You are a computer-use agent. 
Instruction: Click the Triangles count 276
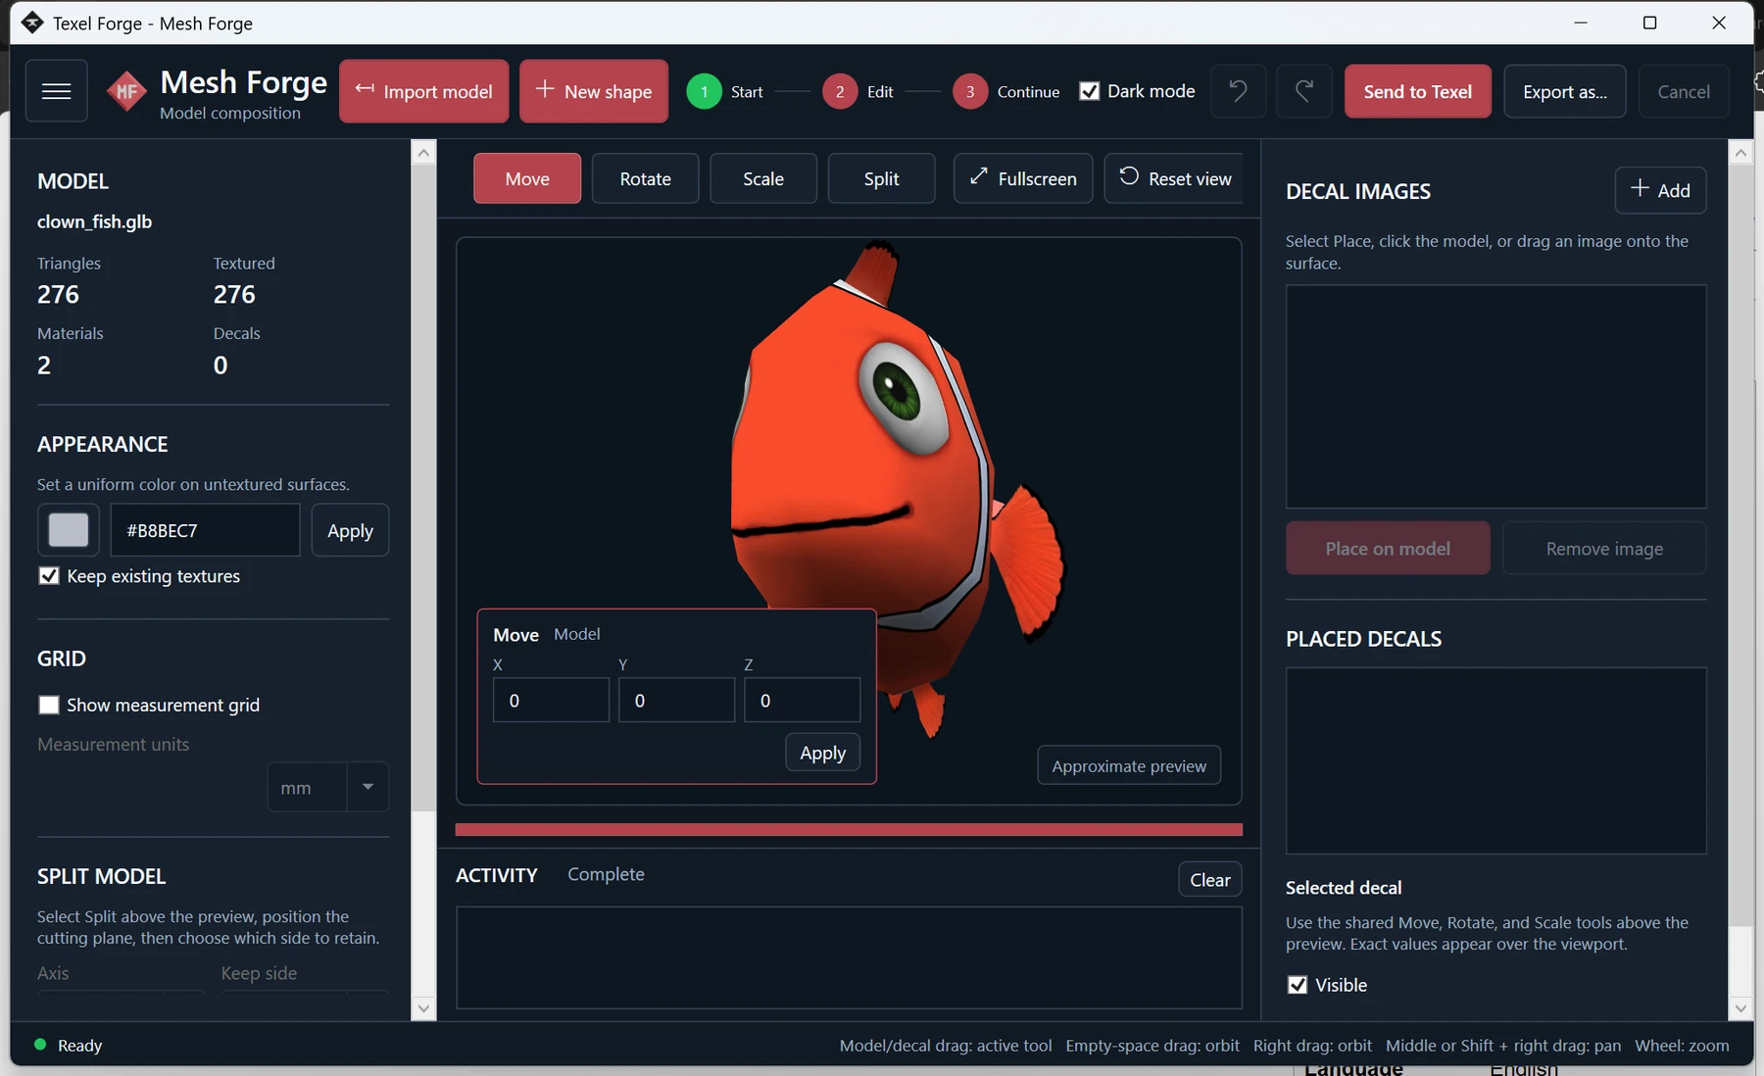pos(58,294)
